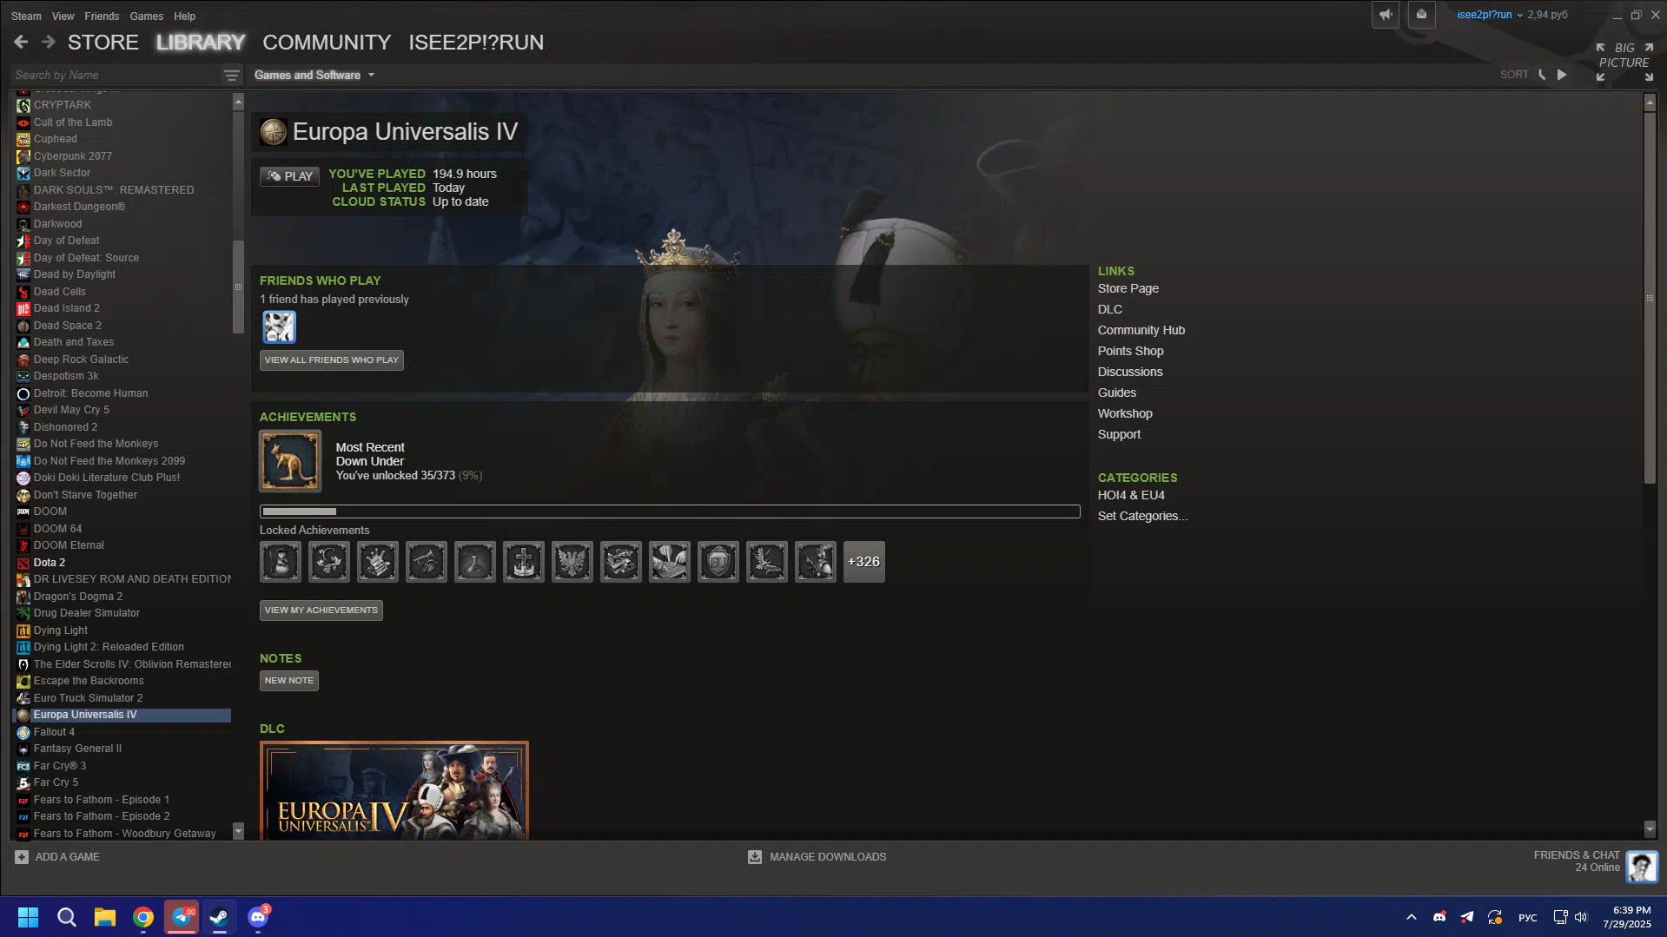Screen dimensions: 1667x937
Task: Open the inbox notifications icon
Action: tap(1421, 15)
